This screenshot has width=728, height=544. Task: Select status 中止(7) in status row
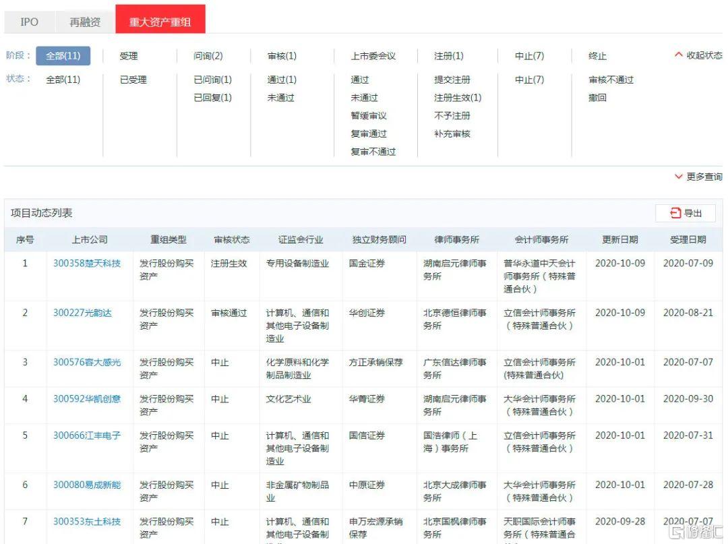click(529, 80)
